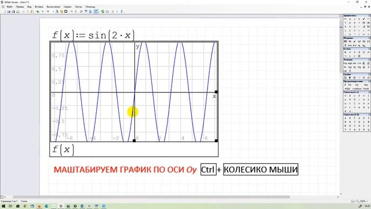Viewport: 371px width, 209px height.
Task: Click the background color toolbar icon
Action: tap(61, 12)
